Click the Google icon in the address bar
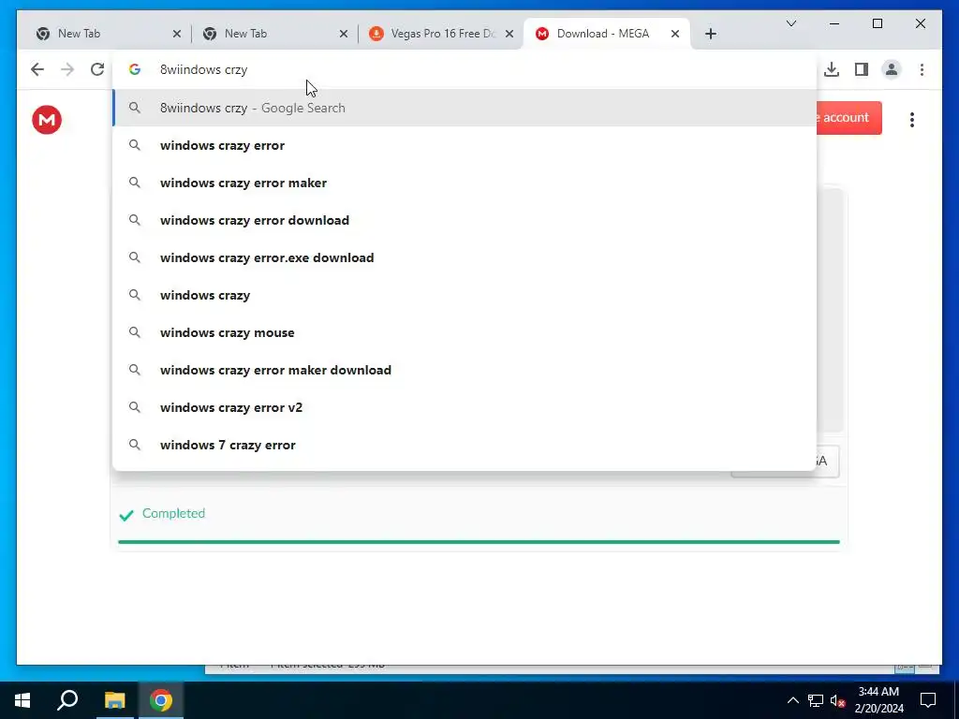959x719 pixels. (135, 69)
